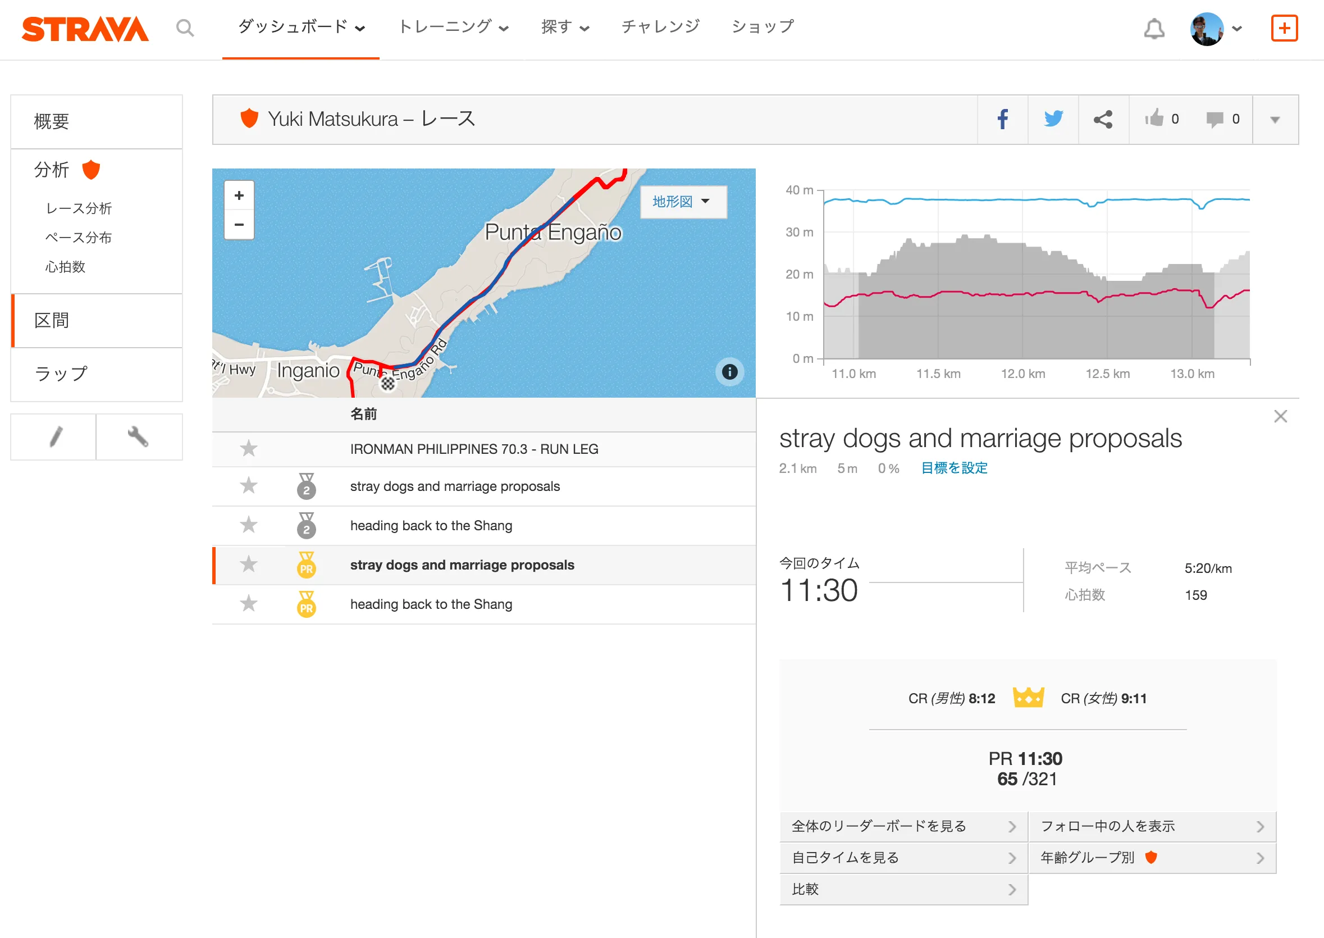Open the チャレンジ menu item
This screenshot has height=938, width=1324.
coord(660,26)
